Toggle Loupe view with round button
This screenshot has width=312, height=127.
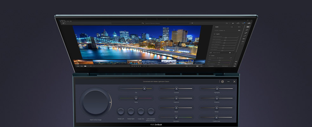click(141, 111)
